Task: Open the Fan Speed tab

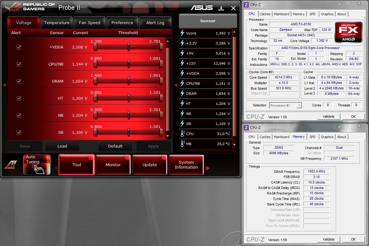Action: 89,23
